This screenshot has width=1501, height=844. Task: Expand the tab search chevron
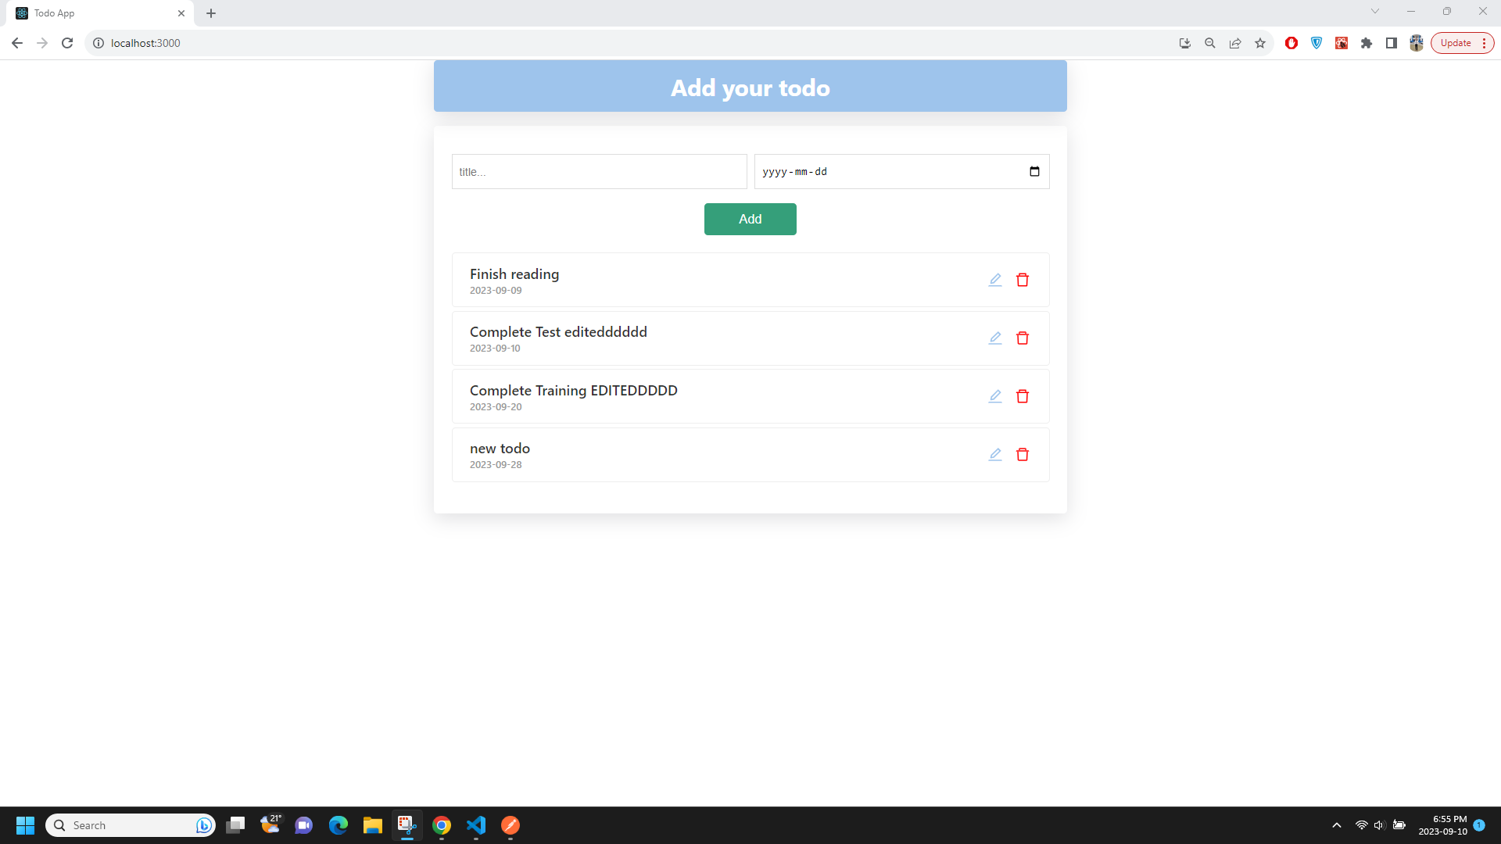tap(1374, 12)
